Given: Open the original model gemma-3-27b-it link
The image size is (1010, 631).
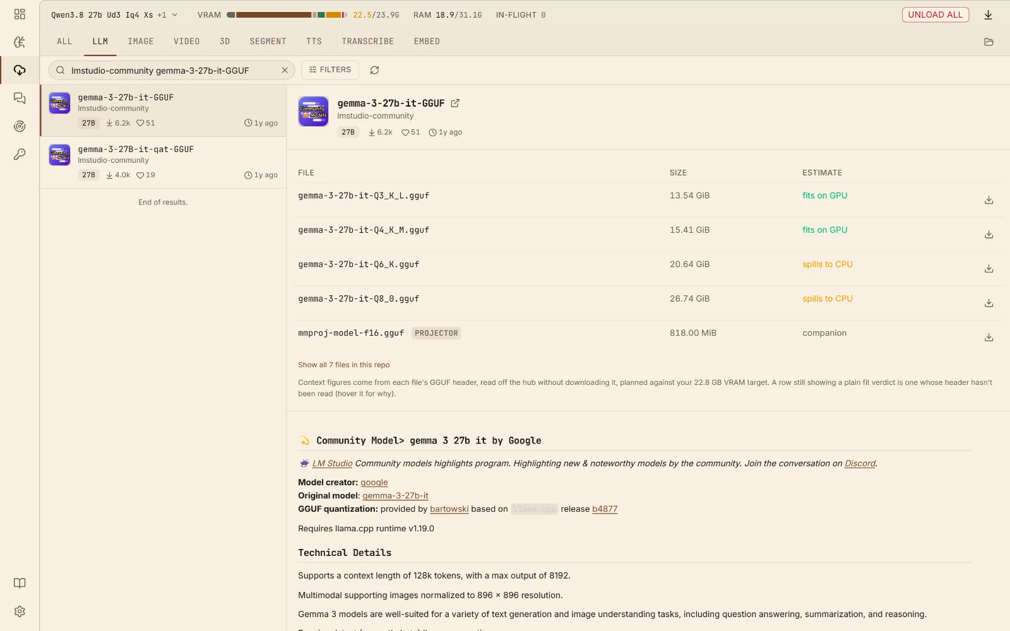Looking at the screenshot, I should click(395, 495).
